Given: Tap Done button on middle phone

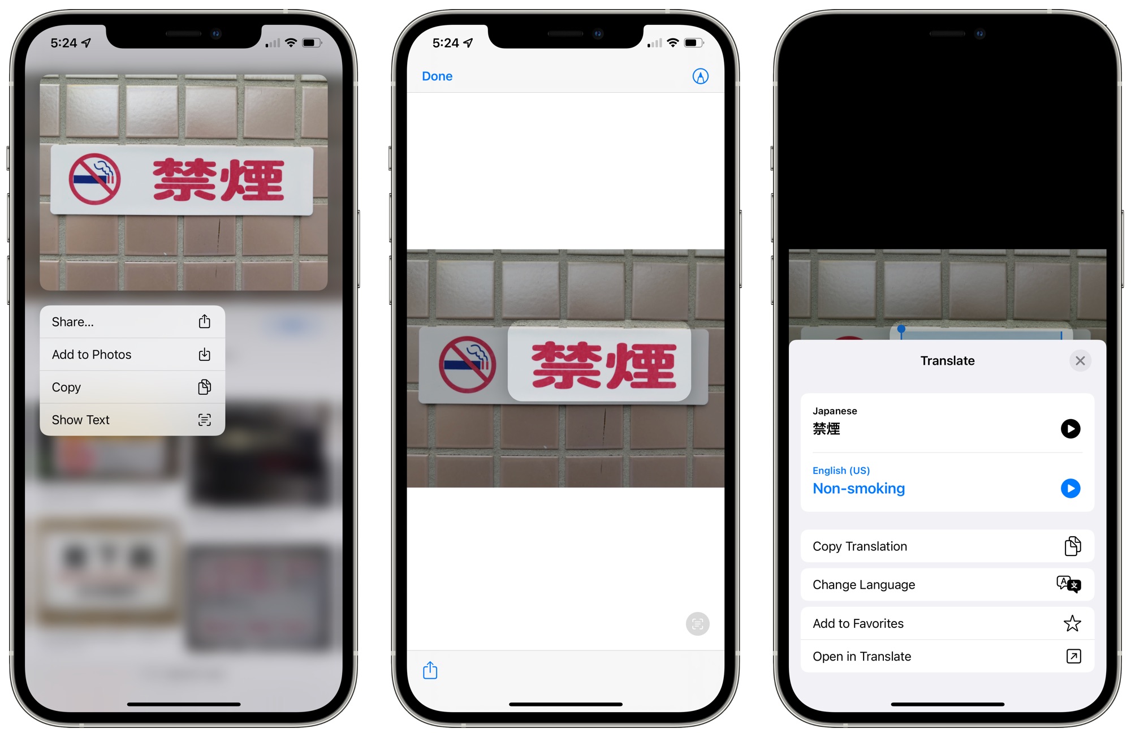Looking at the screenshot, I should [436, 76].
